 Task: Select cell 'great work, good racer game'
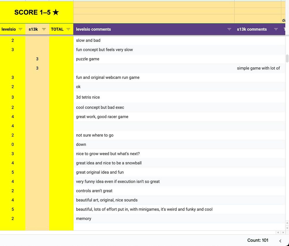154,117
